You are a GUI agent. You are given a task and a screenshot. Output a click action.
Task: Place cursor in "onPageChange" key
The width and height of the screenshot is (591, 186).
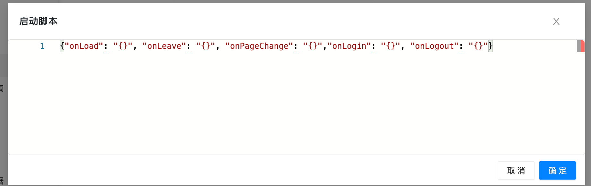pos(259,46)
